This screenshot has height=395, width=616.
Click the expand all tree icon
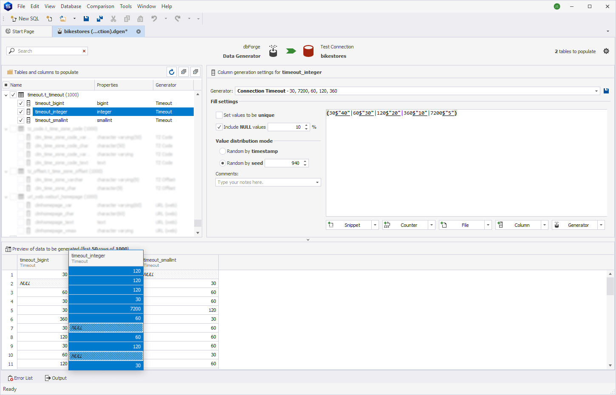click(184, 72)
